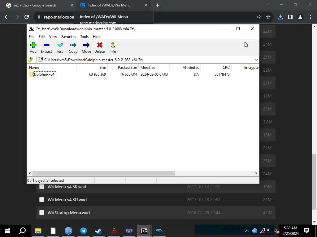Viewport: 317px width, 237px height.
Task: Open Telegram from taskbar
Action: point(84,231)
